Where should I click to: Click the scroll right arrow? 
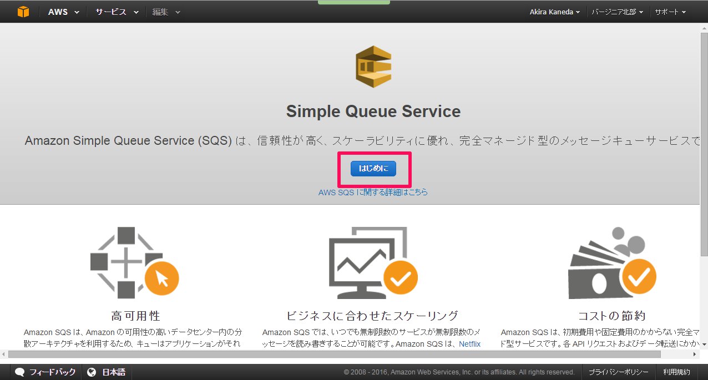(x=695, y=354)
